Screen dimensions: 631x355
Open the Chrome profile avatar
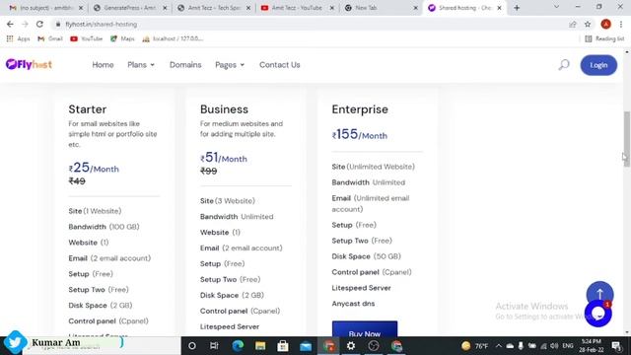pyautogui.click(x=605, y=24)
